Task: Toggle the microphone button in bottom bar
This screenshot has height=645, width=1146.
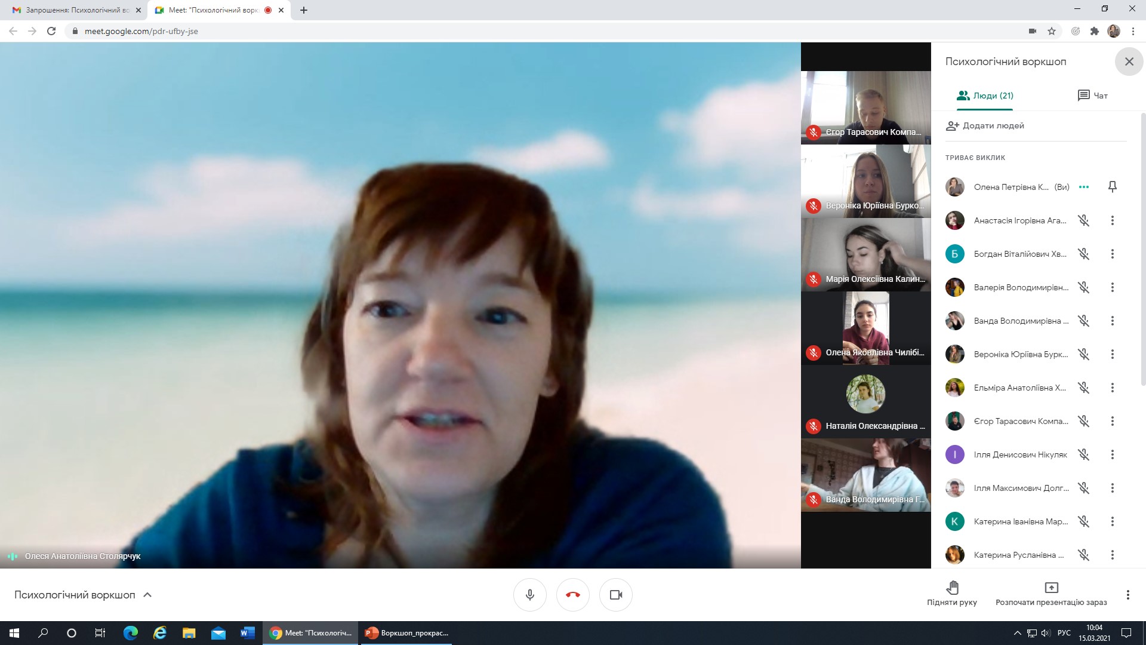Action: (529, 595)
